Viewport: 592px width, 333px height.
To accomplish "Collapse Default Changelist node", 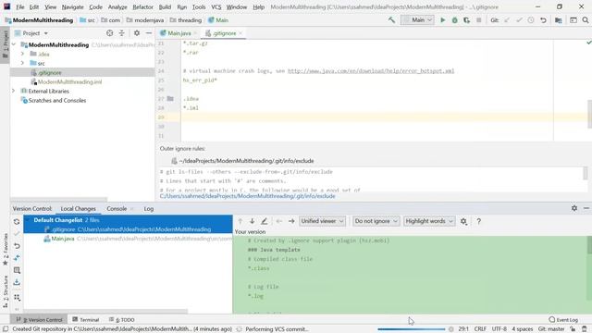I will 28,220.
